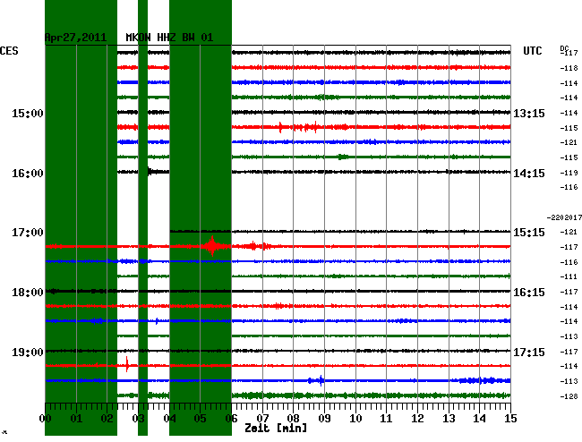The height and width of the screenshot is (442, 582).
Task: Select minute tick label 05
Action: click(200, 419)
